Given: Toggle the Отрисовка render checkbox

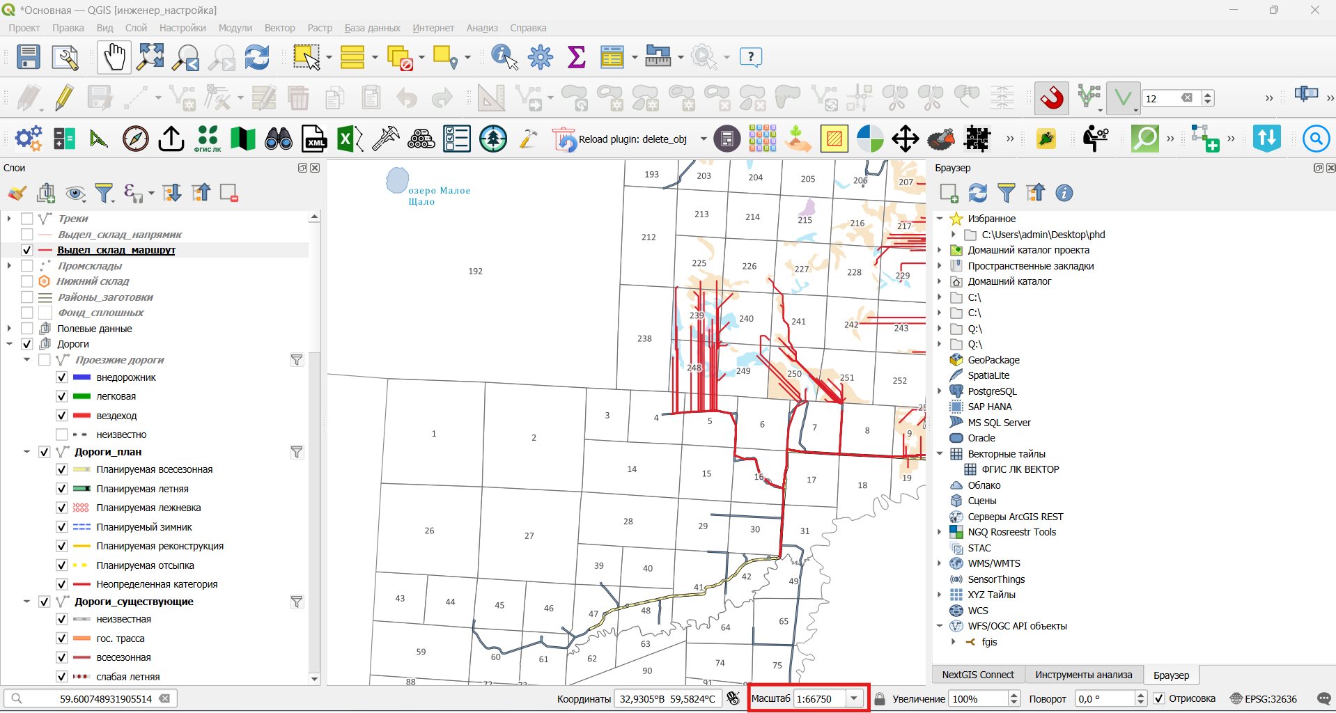Looking at the screenshot, I should 1159,698.
